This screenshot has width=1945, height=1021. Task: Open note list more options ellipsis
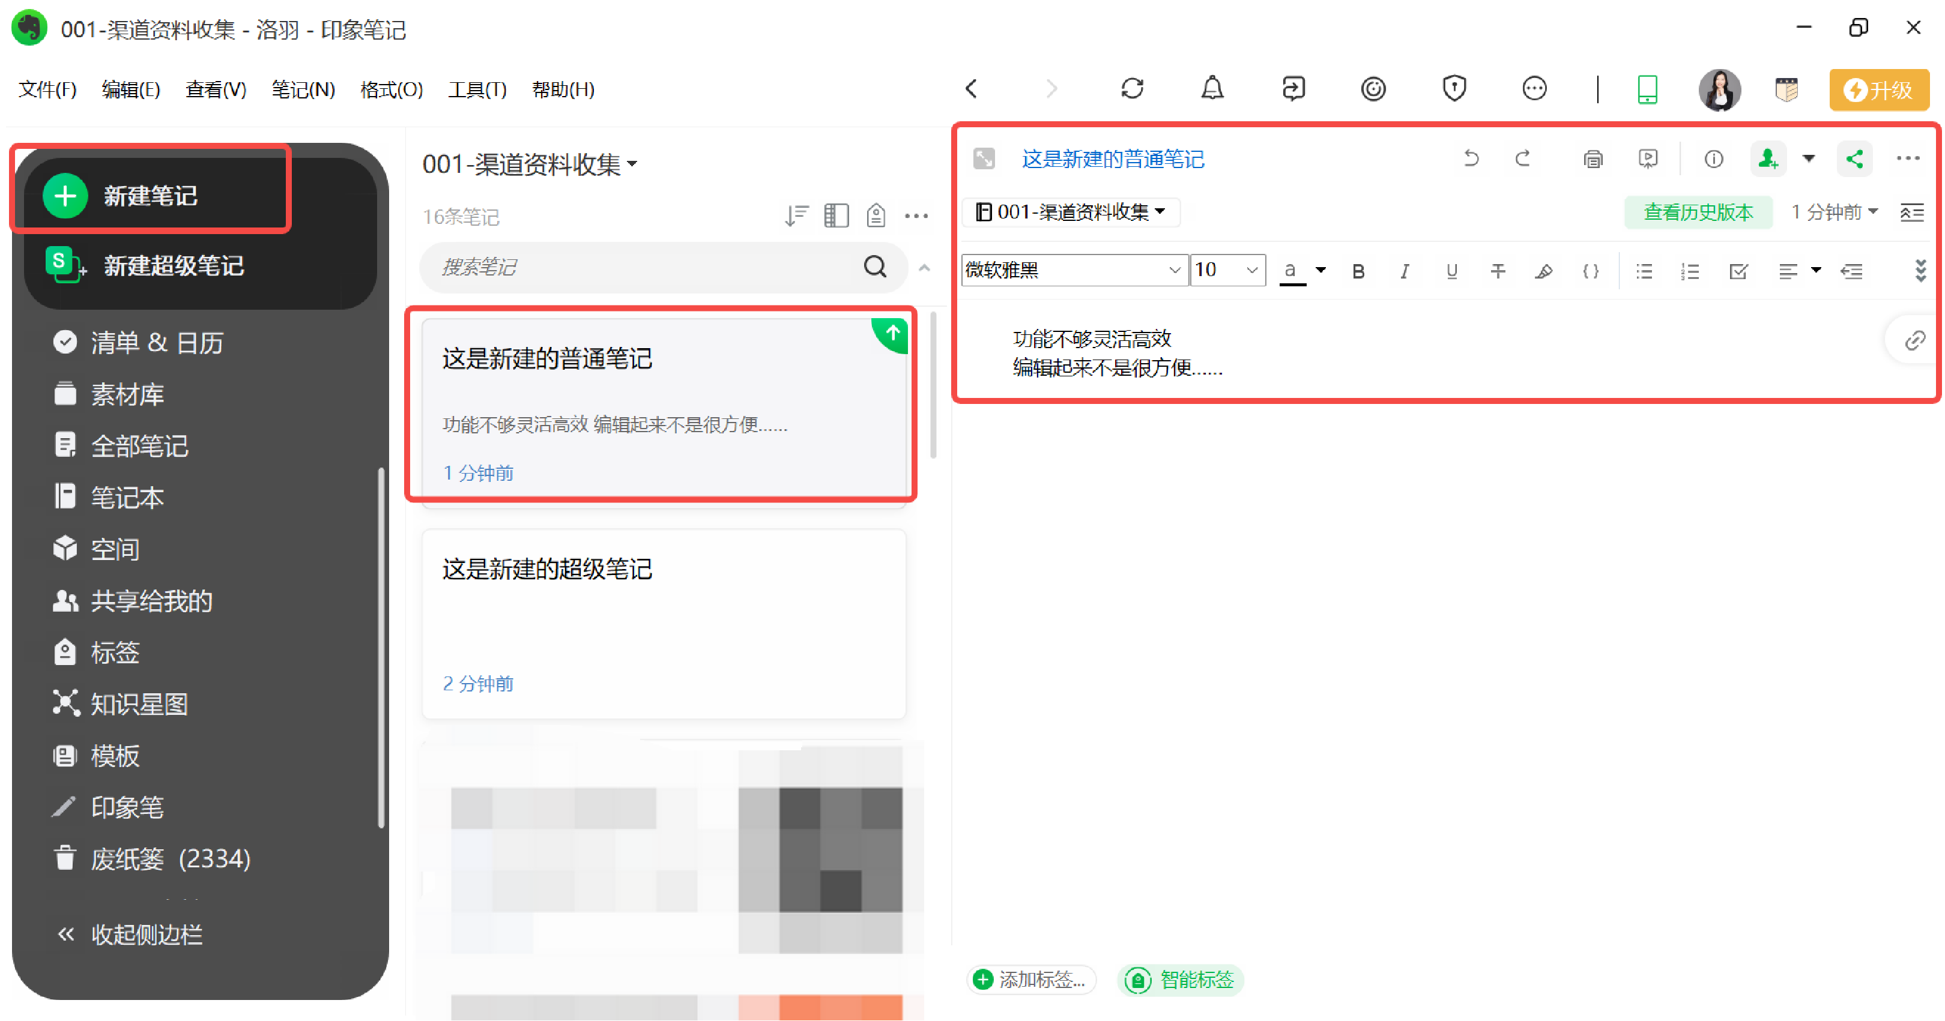click(x=916, y=216)
